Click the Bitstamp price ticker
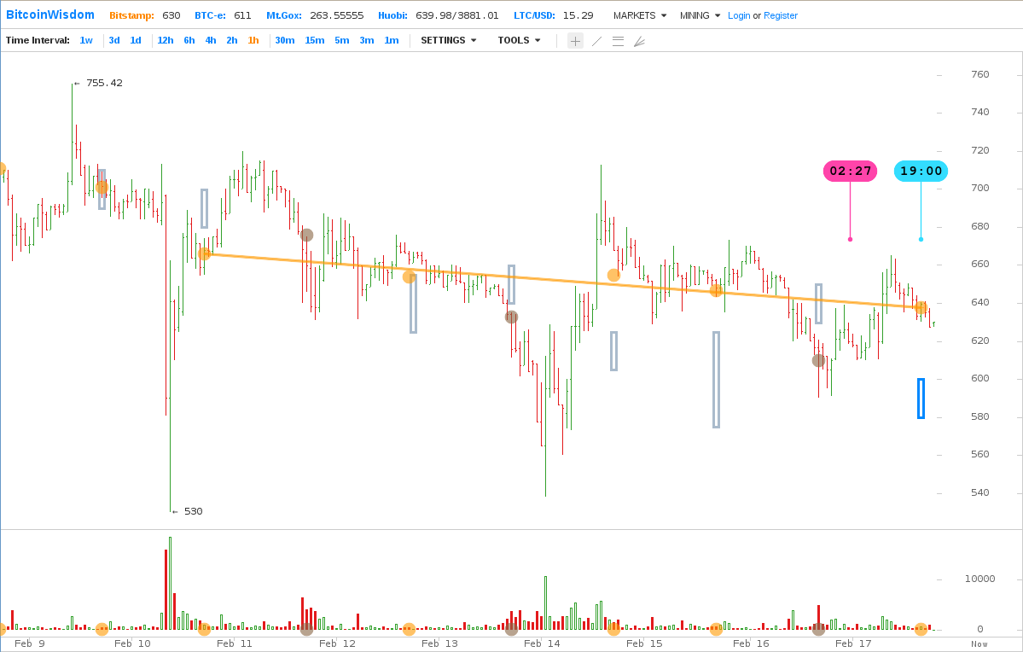Image resolution: width=1023 pixels, height=652 pixels. click(144, 15)
